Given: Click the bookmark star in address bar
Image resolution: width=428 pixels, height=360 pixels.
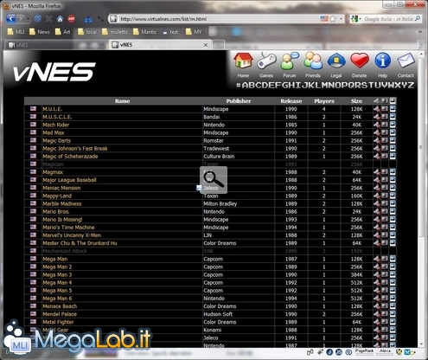Looking at the screenshot, I should pyautogui.click(x=333, y=19).
